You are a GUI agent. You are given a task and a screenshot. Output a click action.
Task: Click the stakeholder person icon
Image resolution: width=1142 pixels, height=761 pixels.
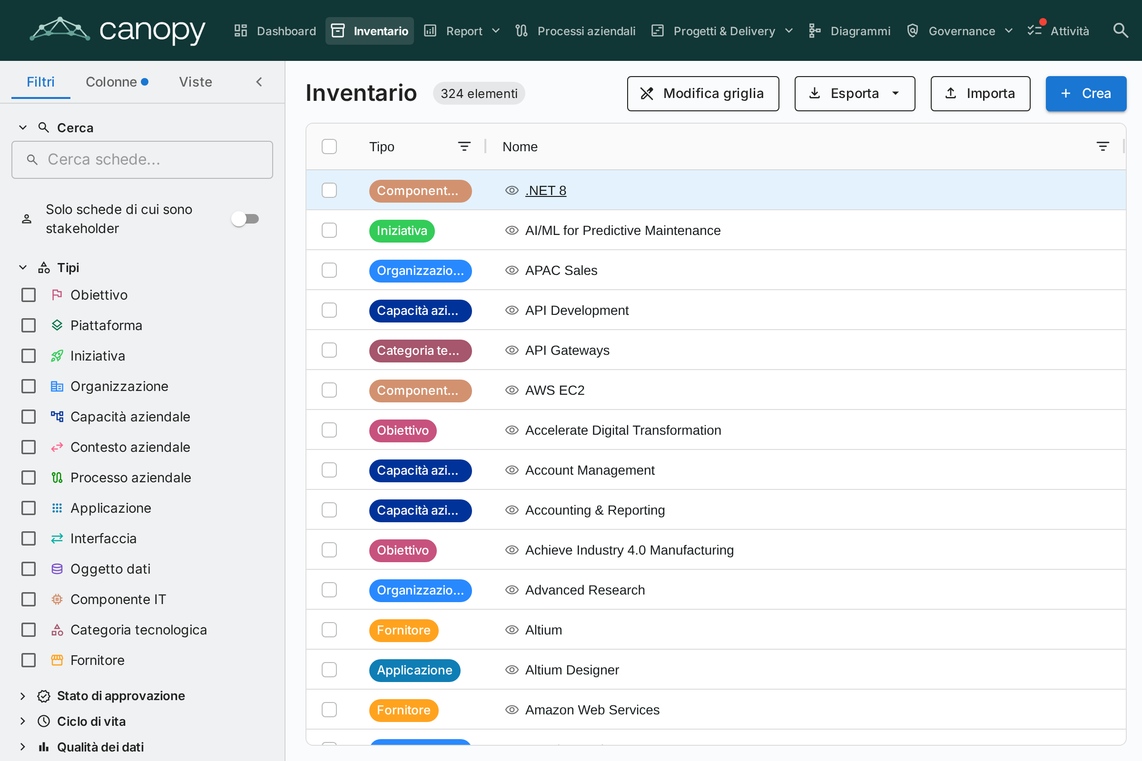click(27, 219)
